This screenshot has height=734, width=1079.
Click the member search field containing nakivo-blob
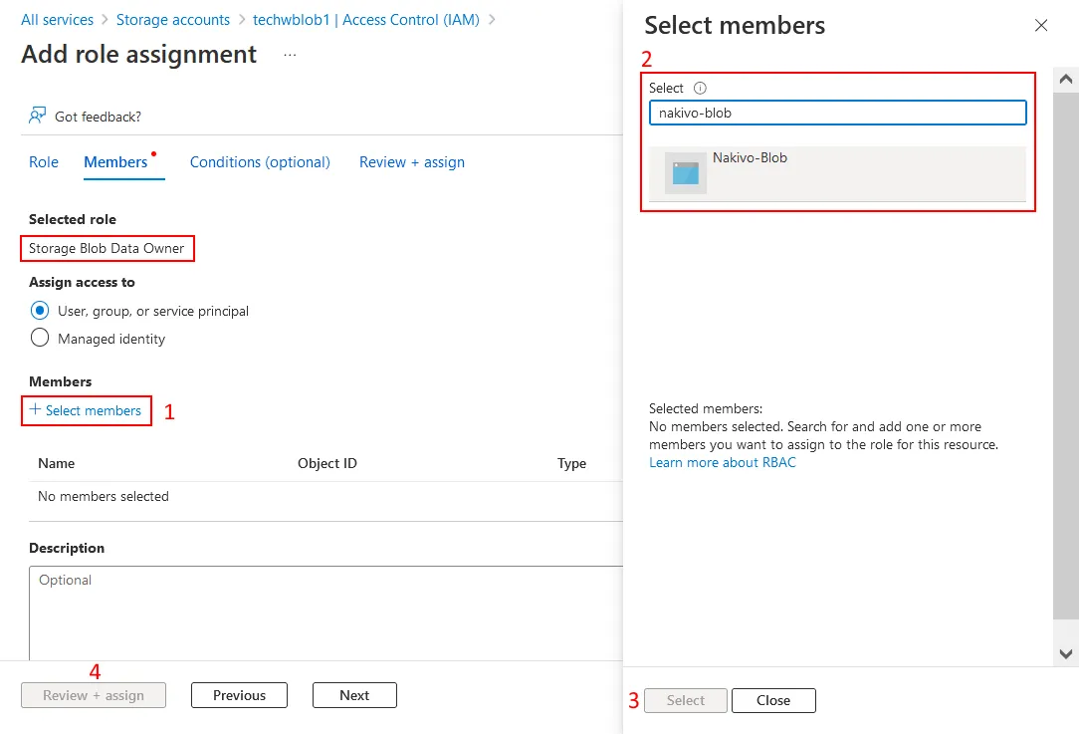837,113
